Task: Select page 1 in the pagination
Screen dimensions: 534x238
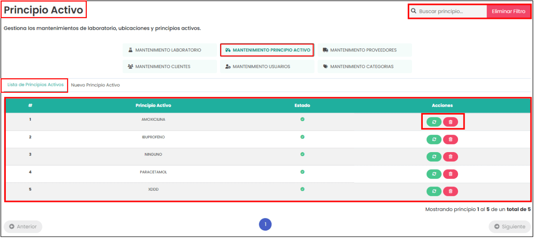Action: pos(265,224)
